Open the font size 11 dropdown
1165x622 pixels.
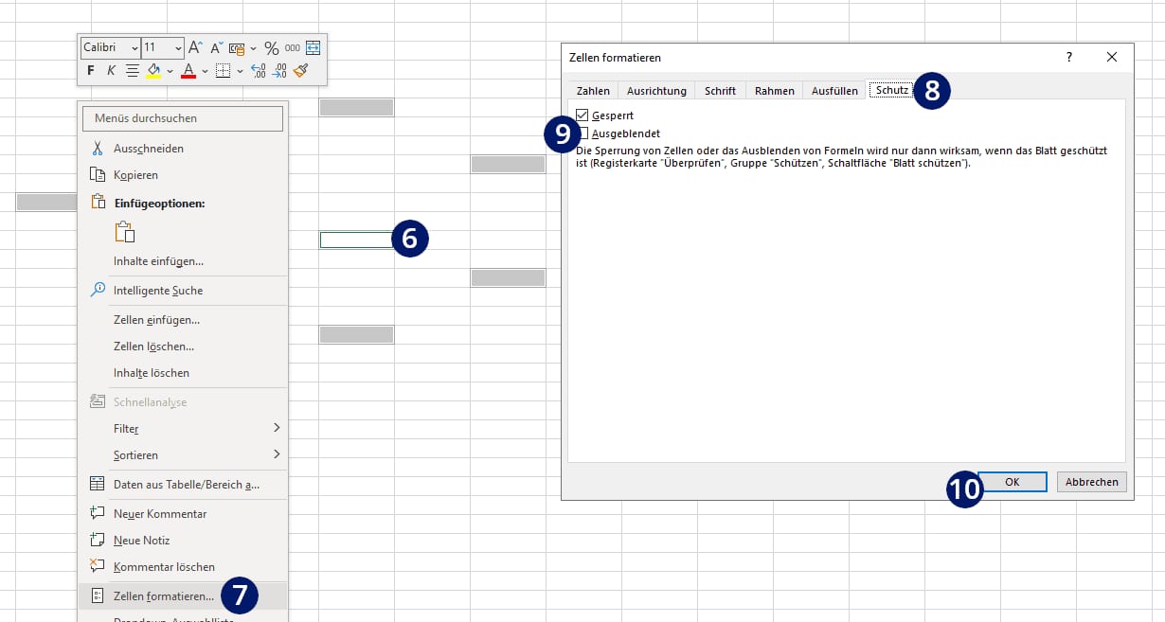pos(178,47)
